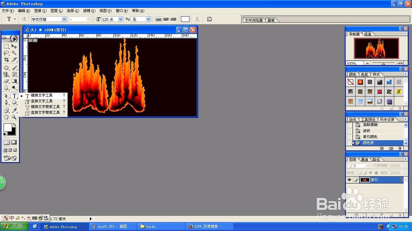Select the Healing Brush tool
The width and height of the screenshot is (412, 231).
[7, 68]
